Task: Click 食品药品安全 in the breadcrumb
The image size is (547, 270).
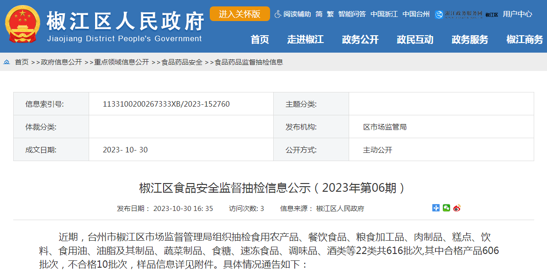Action: 182,62
